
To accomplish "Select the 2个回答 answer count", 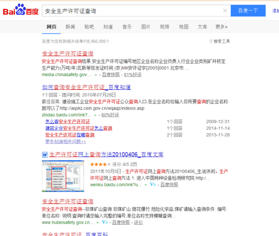I will 174,135.
